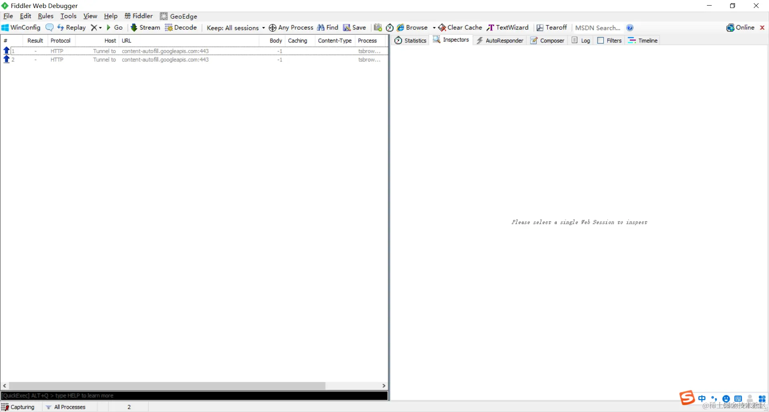
Task: Click the Fiddler menu item
Action: (x=139, y=16)
